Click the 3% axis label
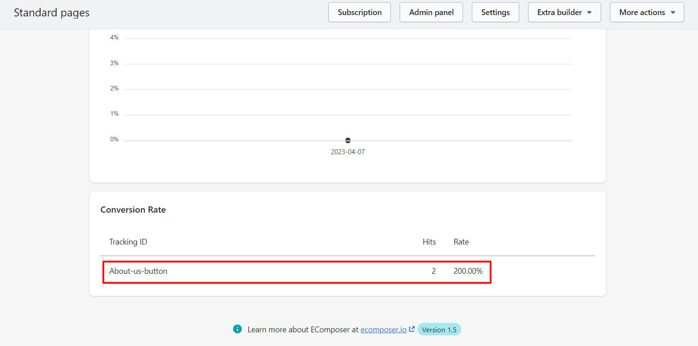698x346 pixels. point(114,63)
